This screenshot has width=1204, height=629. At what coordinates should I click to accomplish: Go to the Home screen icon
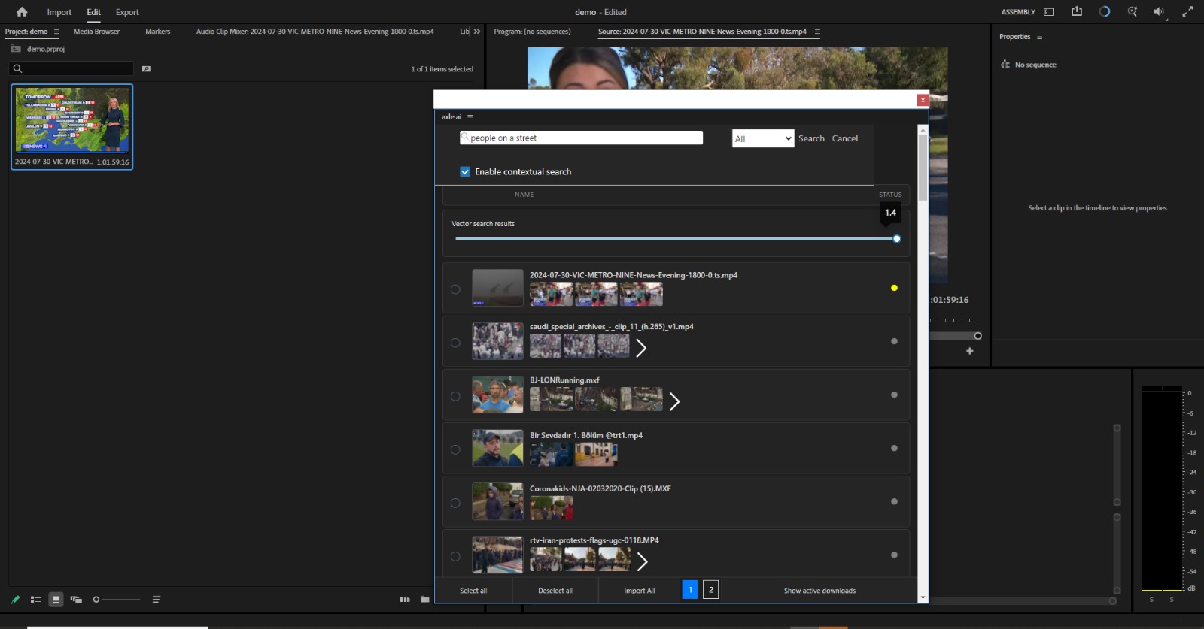tap(22, 12)
